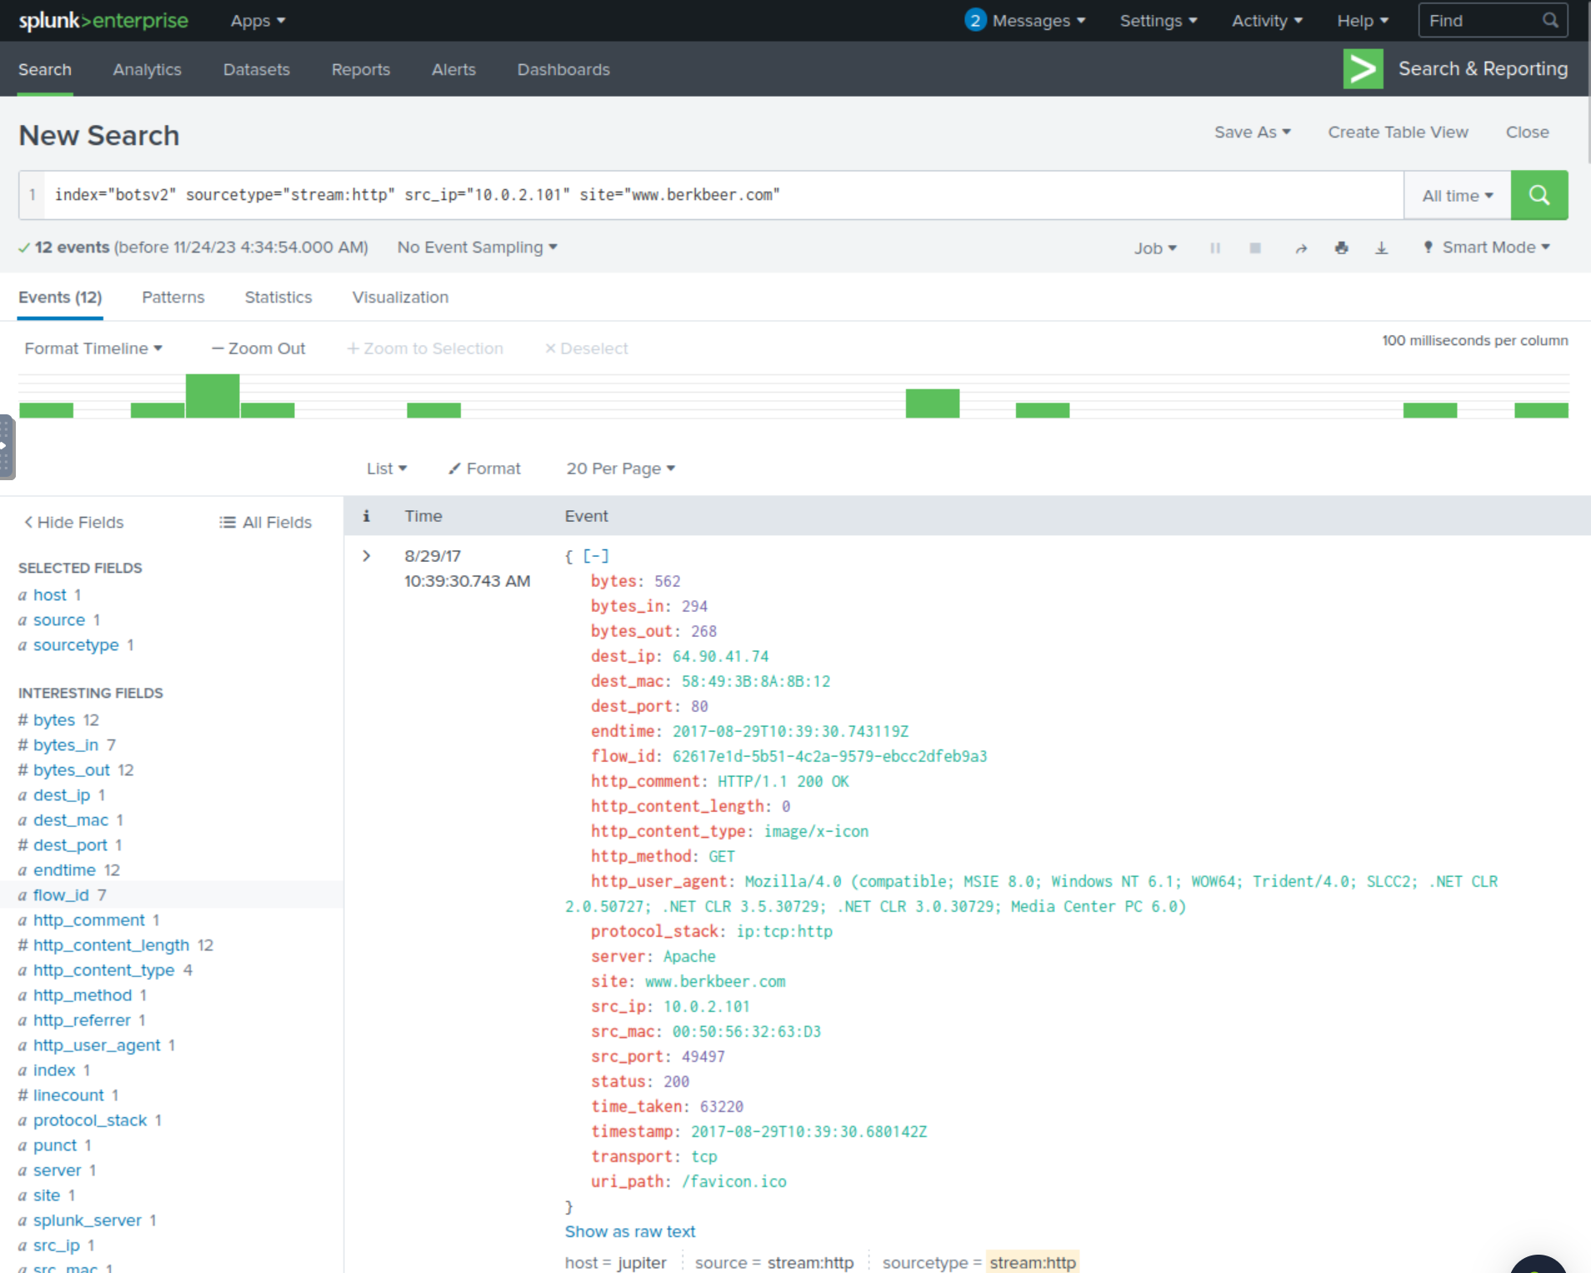Open the All time range picker
The height and width of the screenshot is (1273, 1591).
click(1457, 195)
